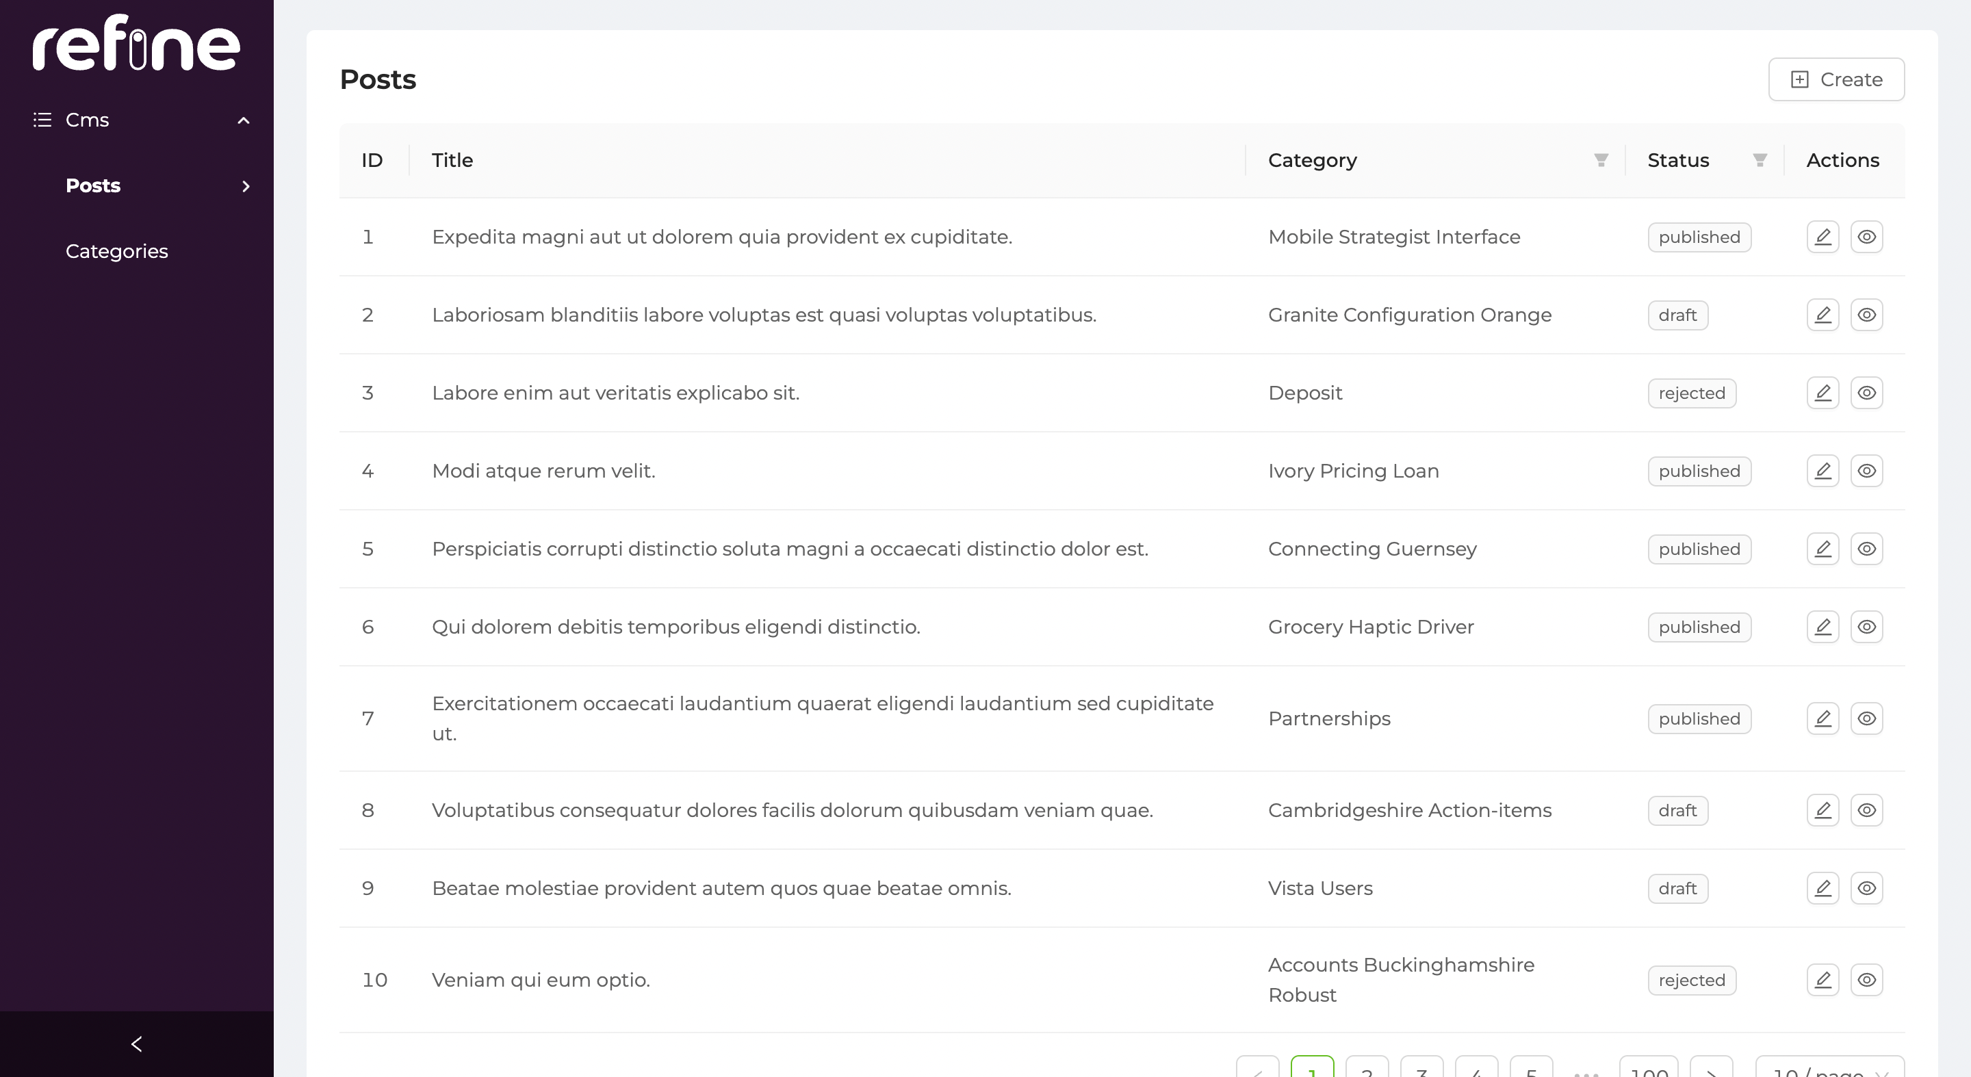The image size is (1971, 1077).
Task: Click the view icon for post 6
Action: tap(1866, 626)
